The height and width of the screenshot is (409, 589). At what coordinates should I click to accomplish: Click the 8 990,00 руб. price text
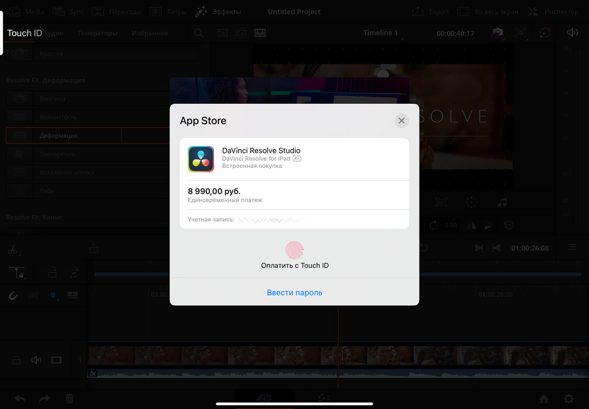[214, 191]
